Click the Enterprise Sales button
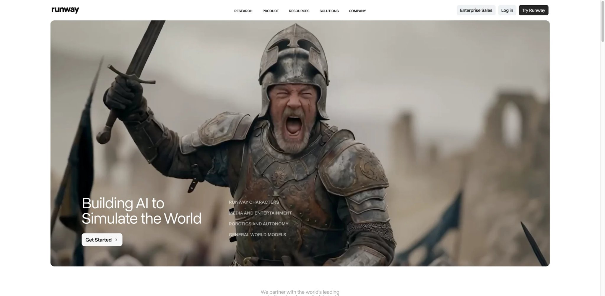Screen dimensions: 605x296 [476, 10]
